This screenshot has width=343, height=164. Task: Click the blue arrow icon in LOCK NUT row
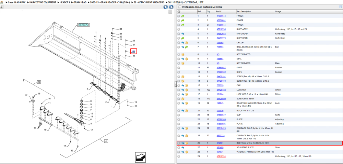pos(183,90)
